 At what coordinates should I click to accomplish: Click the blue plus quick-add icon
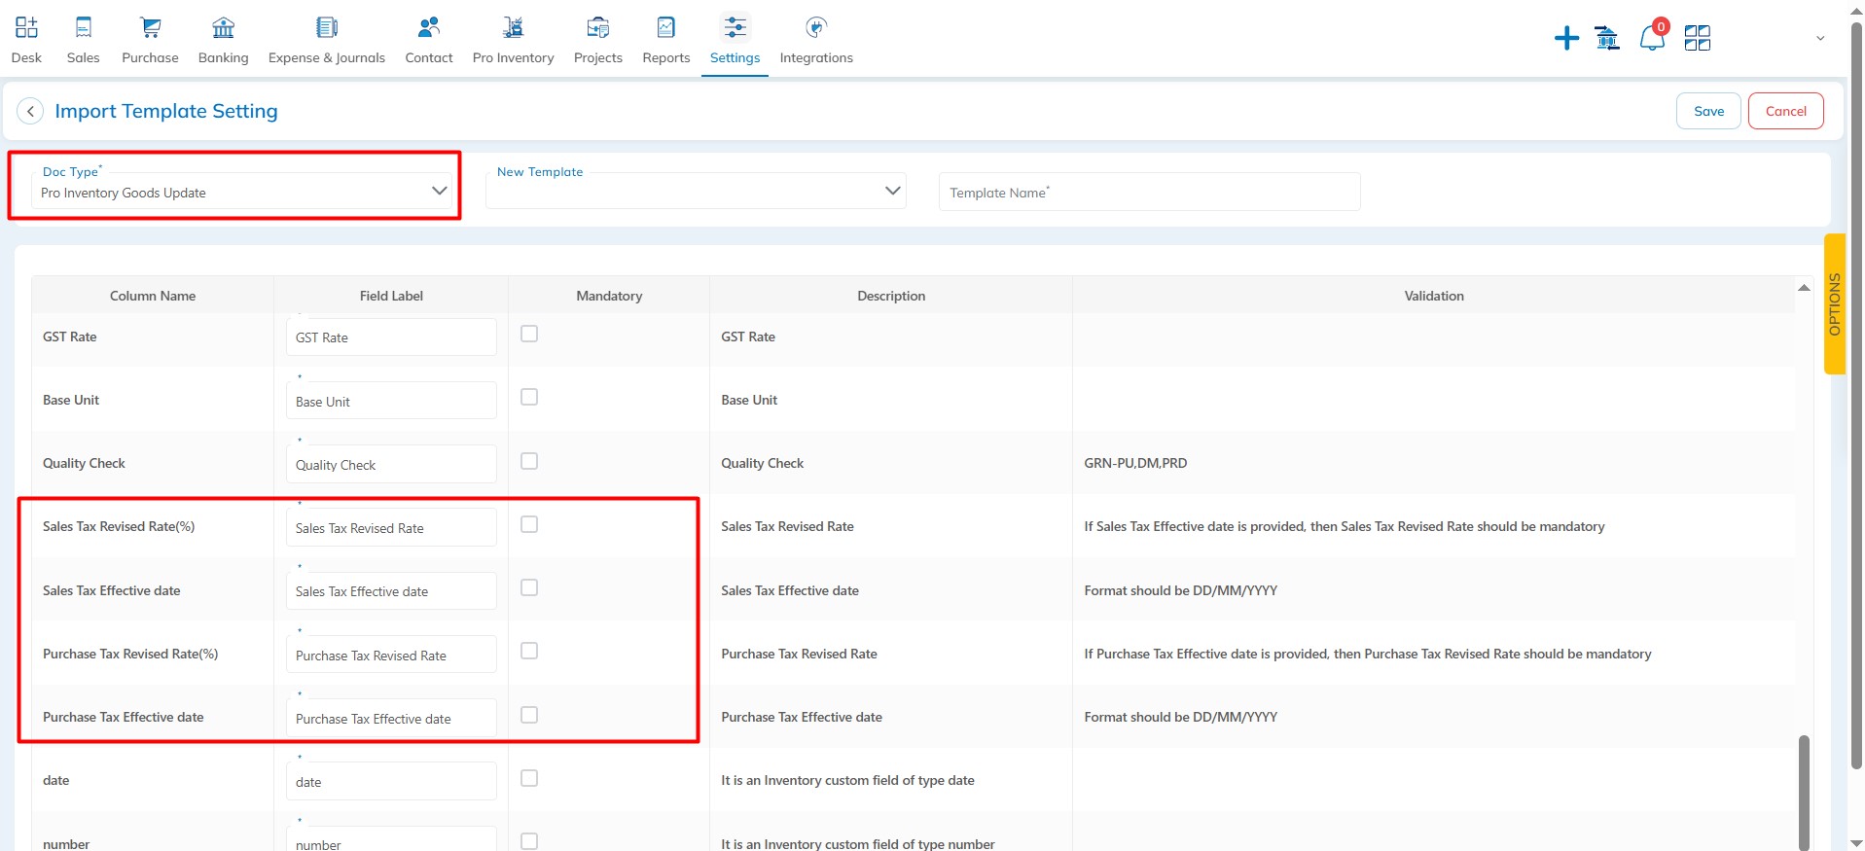1566,39
